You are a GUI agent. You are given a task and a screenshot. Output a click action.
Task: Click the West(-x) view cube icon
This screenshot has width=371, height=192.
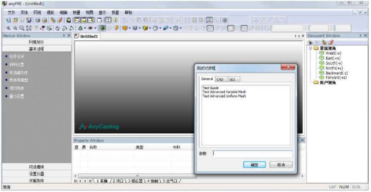(322, 53)
